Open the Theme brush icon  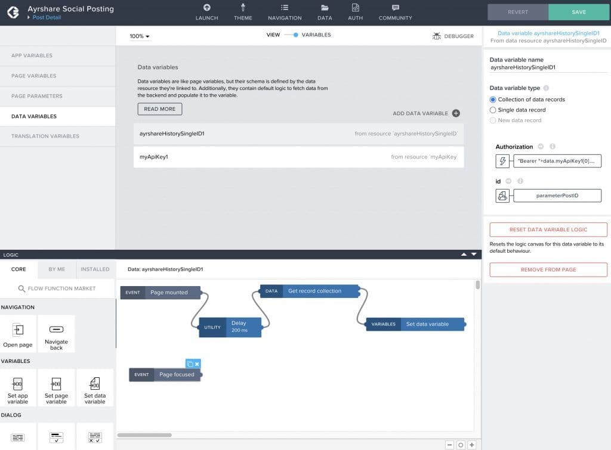coord(243,7)
